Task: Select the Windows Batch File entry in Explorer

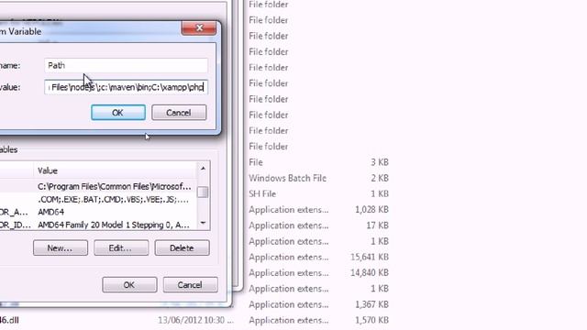Action: 287,178
